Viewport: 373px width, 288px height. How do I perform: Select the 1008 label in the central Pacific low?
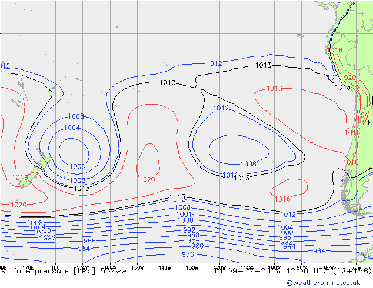pos(248,164)
